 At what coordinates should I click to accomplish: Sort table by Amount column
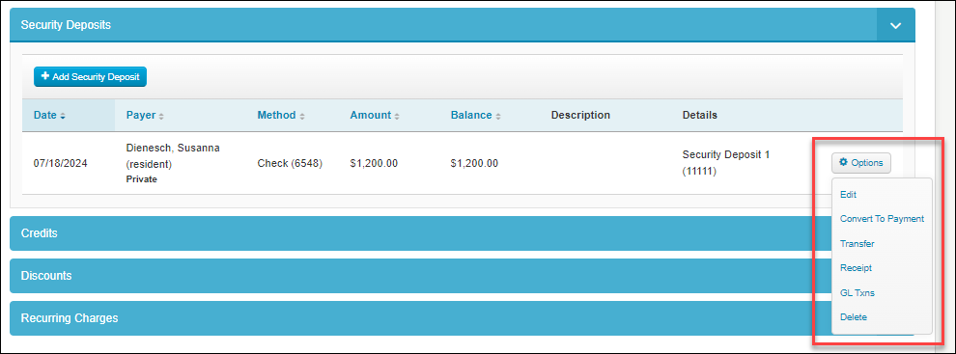pyautogui.click(x=375, y=115)
